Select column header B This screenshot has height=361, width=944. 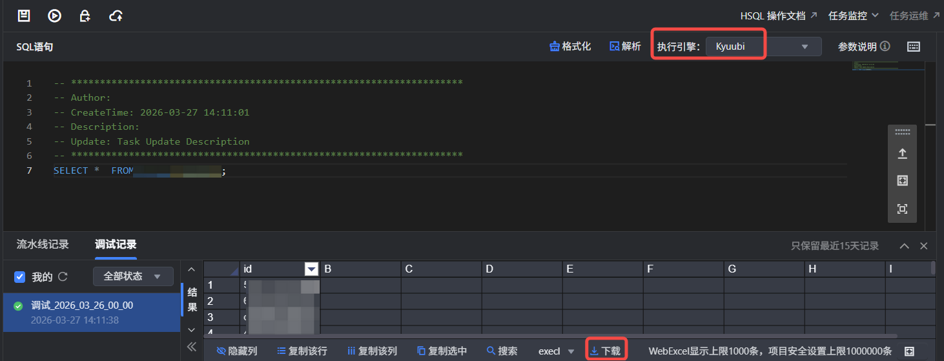pyautogui.click(x=360, y=269)
